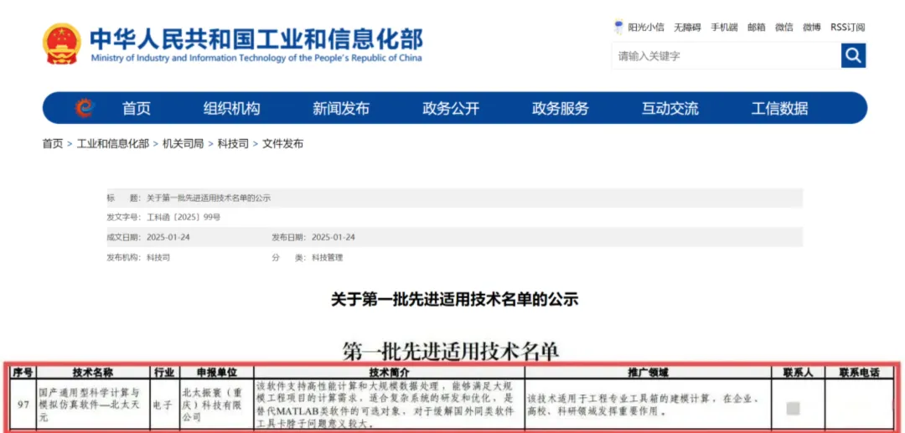Click the red 'e' icon in navigation bar
Viewport: 905px width, 433px height.
click(x=85, y=108)
